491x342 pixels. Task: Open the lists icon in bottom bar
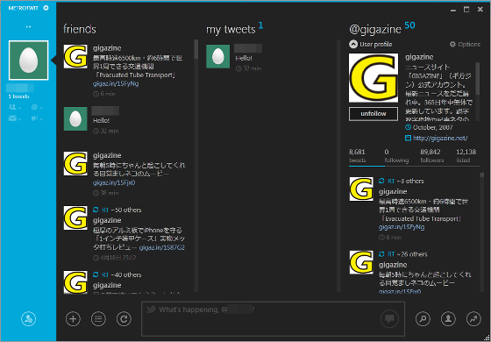(98, 319)
